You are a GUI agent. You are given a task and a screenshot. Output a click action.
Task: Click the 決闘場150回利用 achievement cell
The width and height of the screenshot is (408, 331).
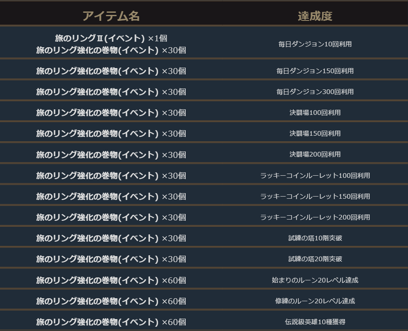(315, 134)
